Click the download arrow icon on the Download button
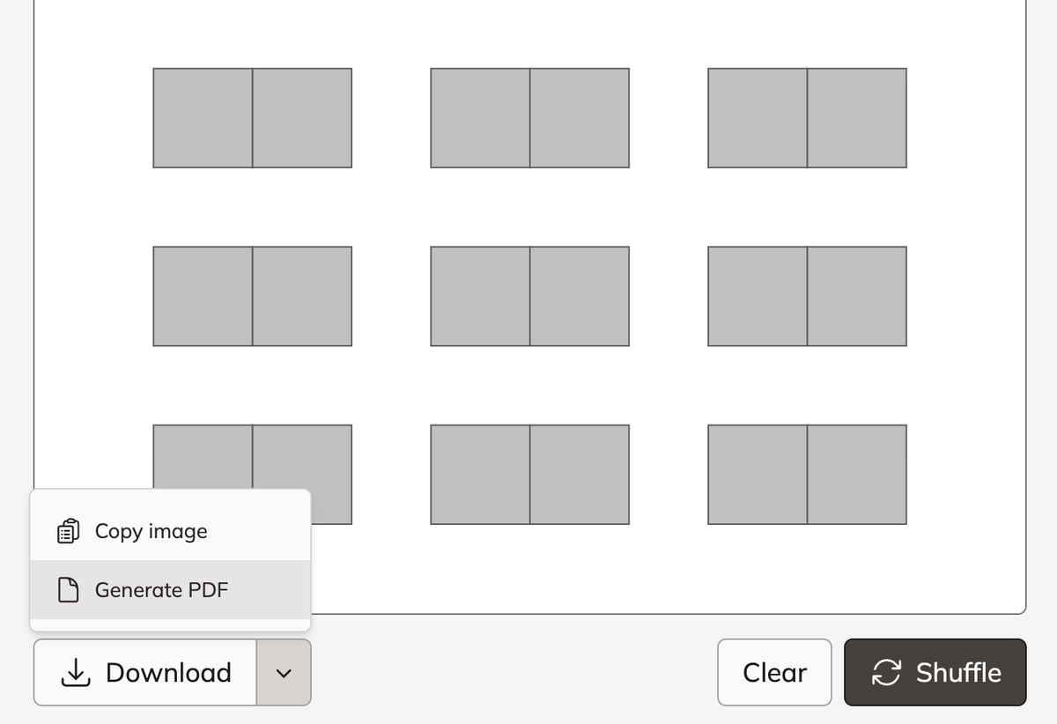The image size is (1057, 724). tap(76, 672)
